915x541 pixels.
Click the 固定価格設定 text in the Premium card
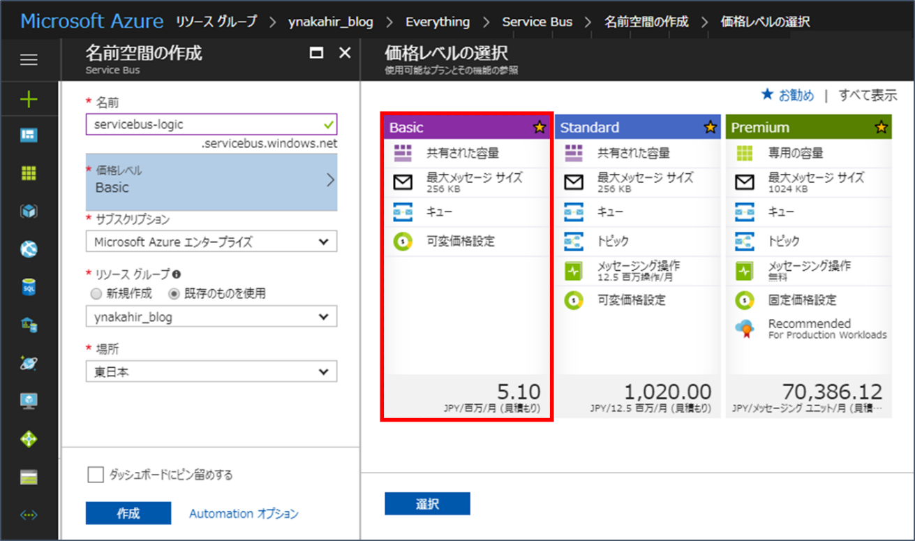802,300
